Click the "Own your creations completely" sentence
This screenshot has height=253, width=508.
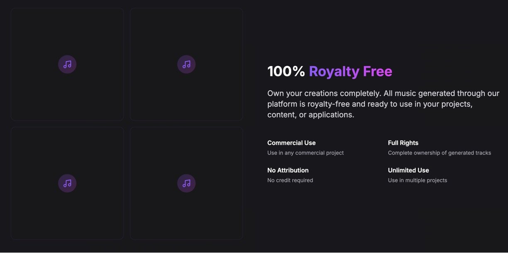[x=324, y=93]
